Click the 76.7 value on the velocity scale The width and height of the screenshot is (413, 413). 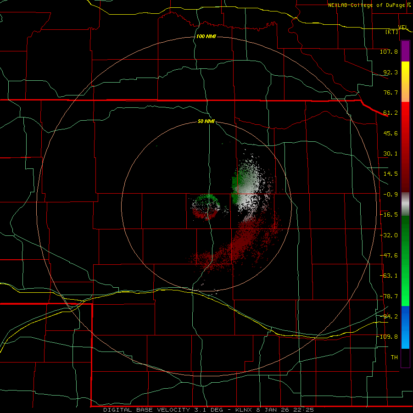coord(391,92)
